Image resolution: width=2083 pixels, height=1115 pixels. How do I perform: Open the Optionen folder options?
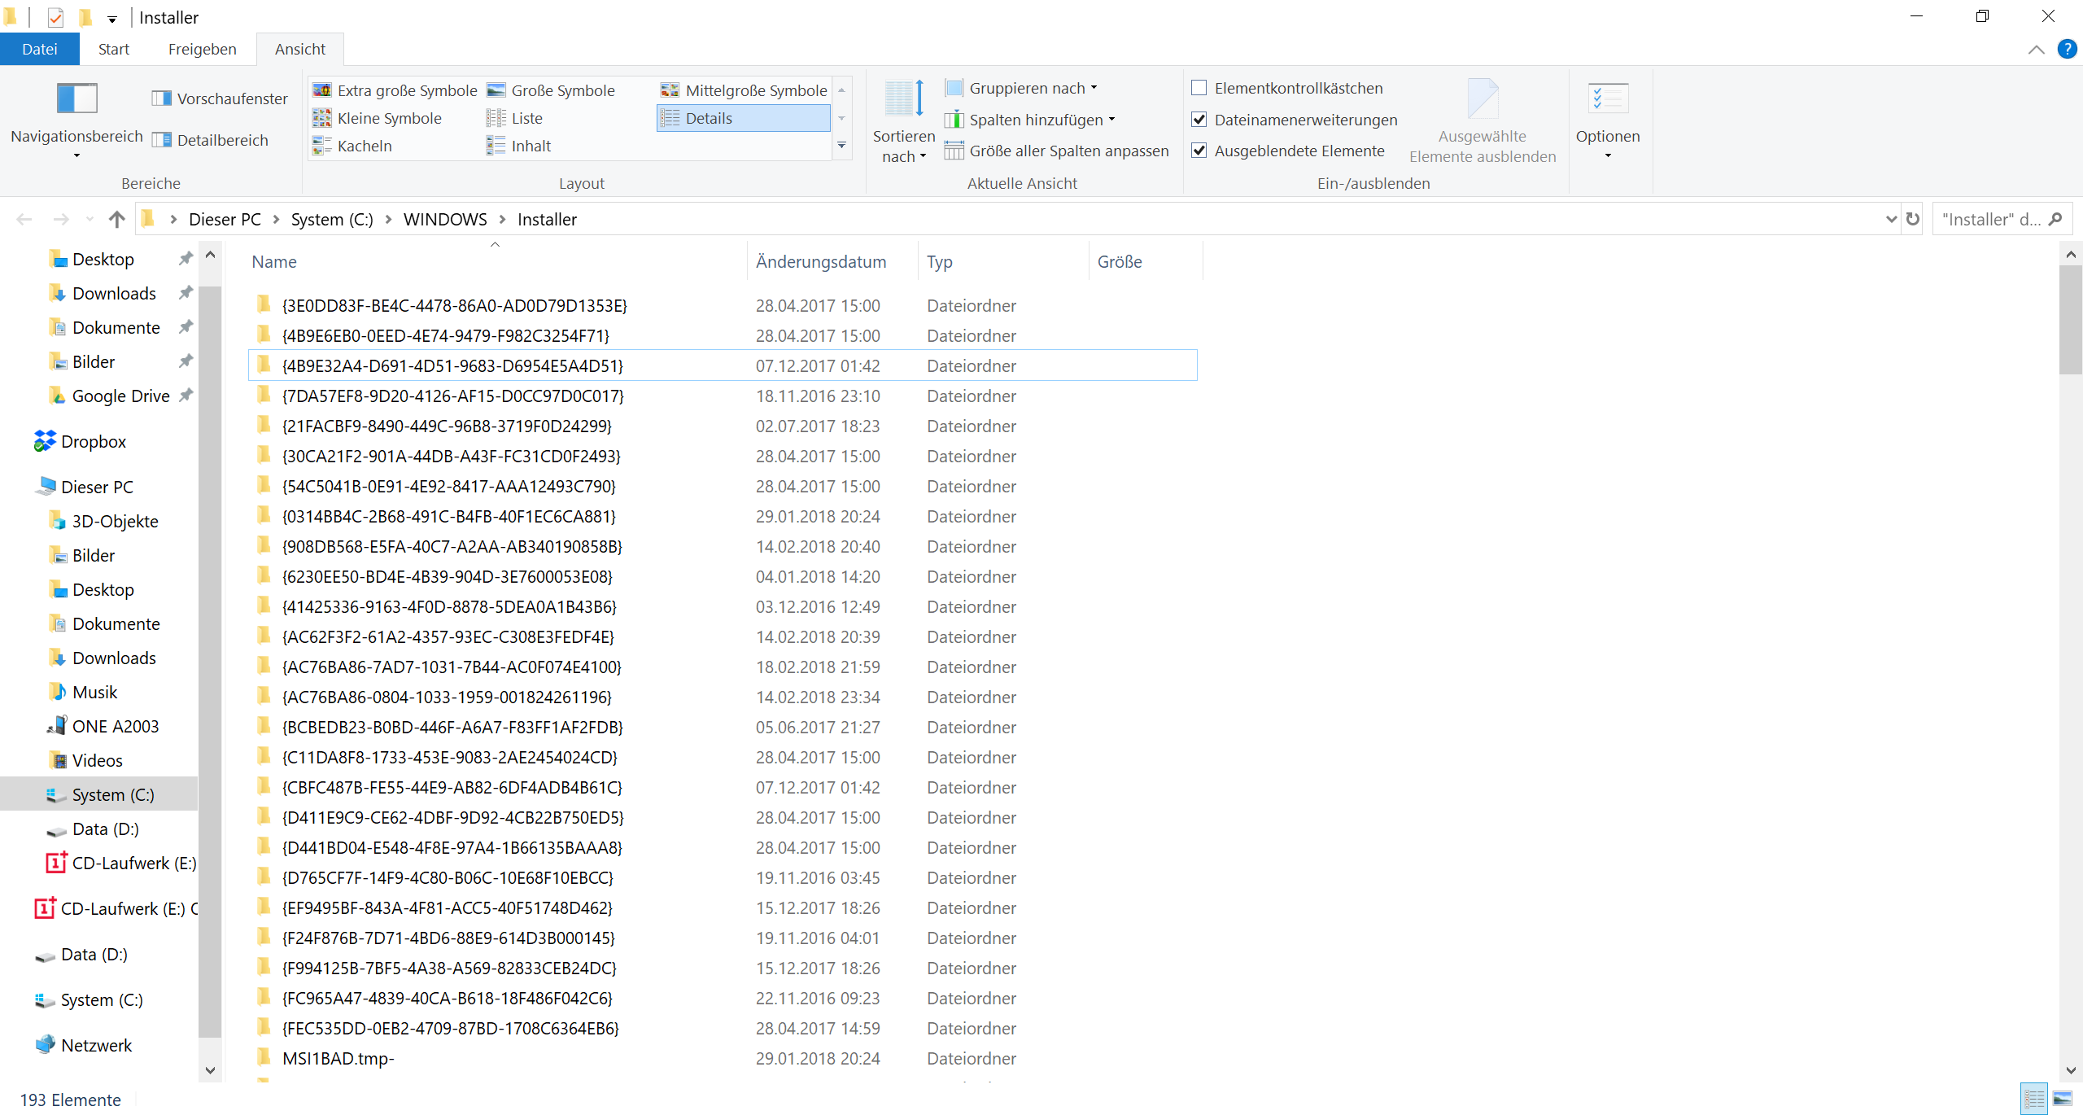(x=1608, y=120)
